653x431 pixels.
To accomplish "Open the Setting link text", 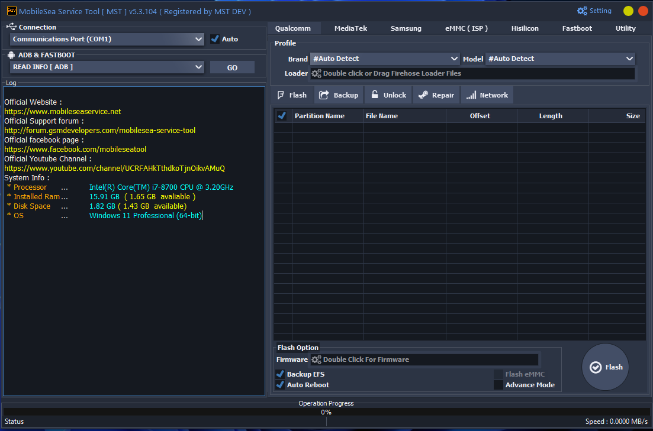I will pyautogui.click(x=600, y=11).
